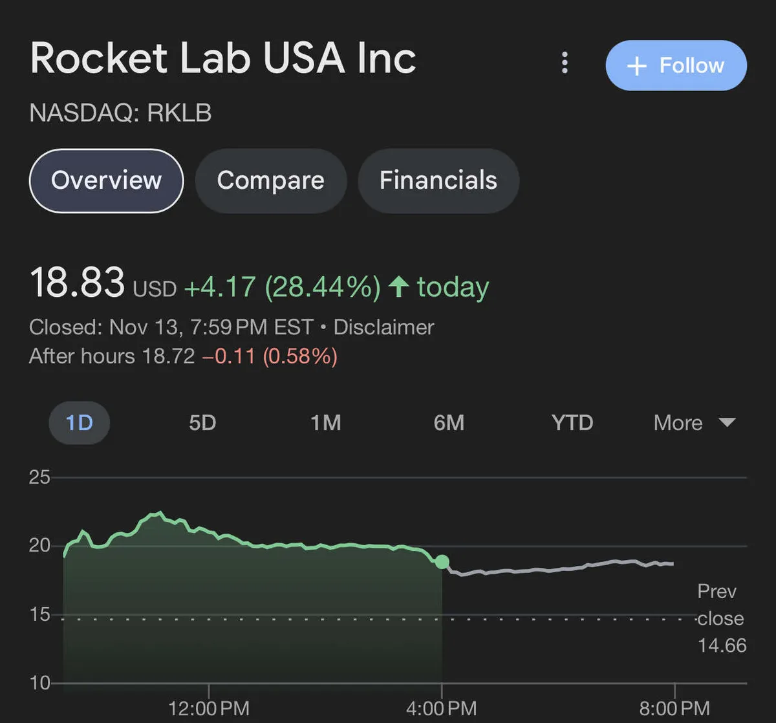Open the Disclaimer link
Image resolution: width=776 pixels, height=723 pixels.
(383, 327)
